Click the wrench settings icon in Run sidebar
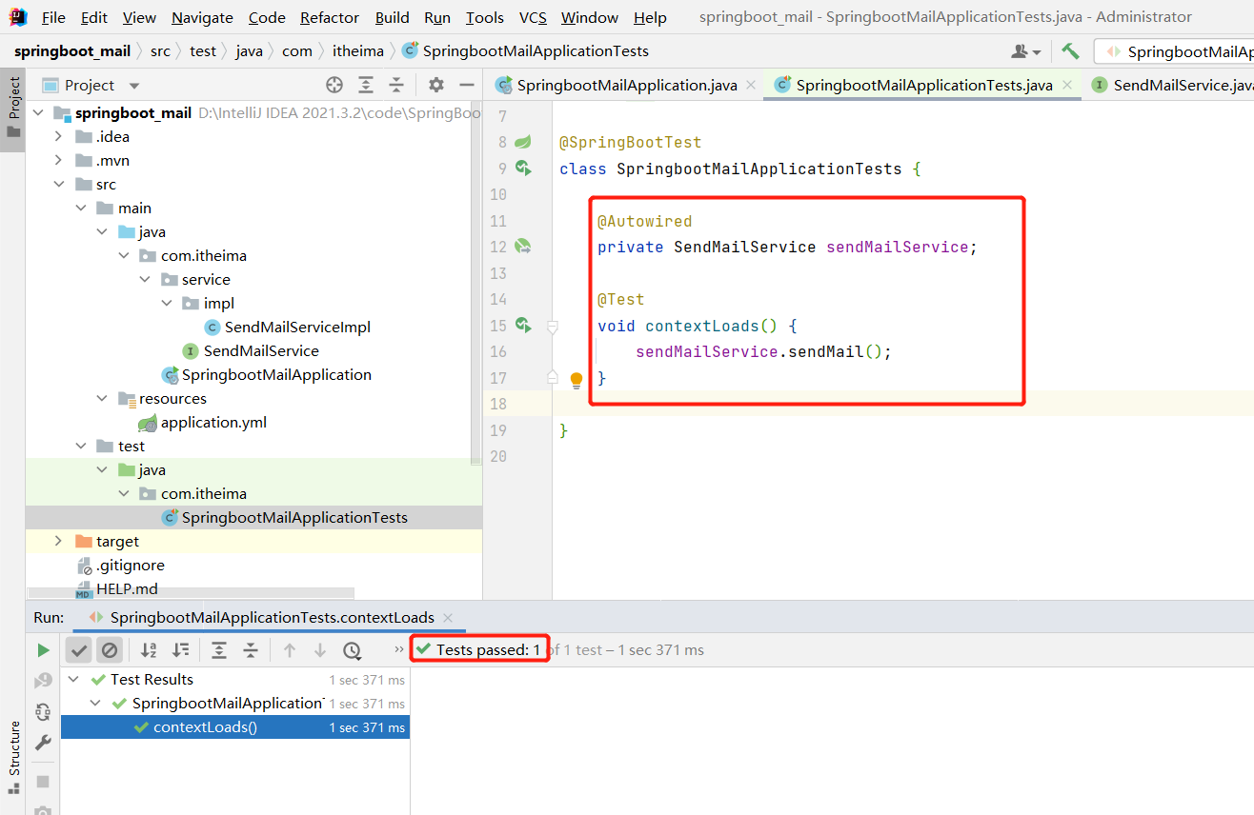Screen dimensions: 1254x815 [x=43, y=743]
